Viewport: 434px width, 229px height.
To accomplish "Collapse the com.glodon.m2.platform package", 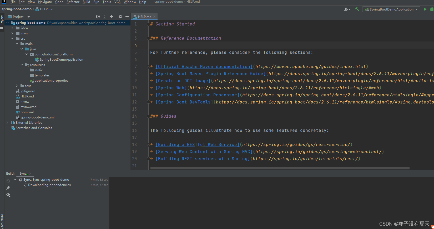I will [x=26, y=54].
